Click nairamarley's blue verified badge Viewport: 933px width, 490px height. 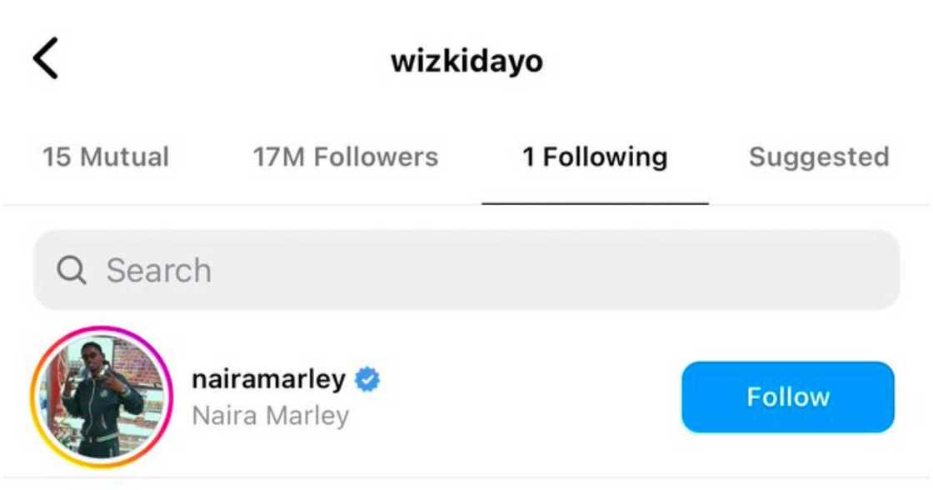367,379
